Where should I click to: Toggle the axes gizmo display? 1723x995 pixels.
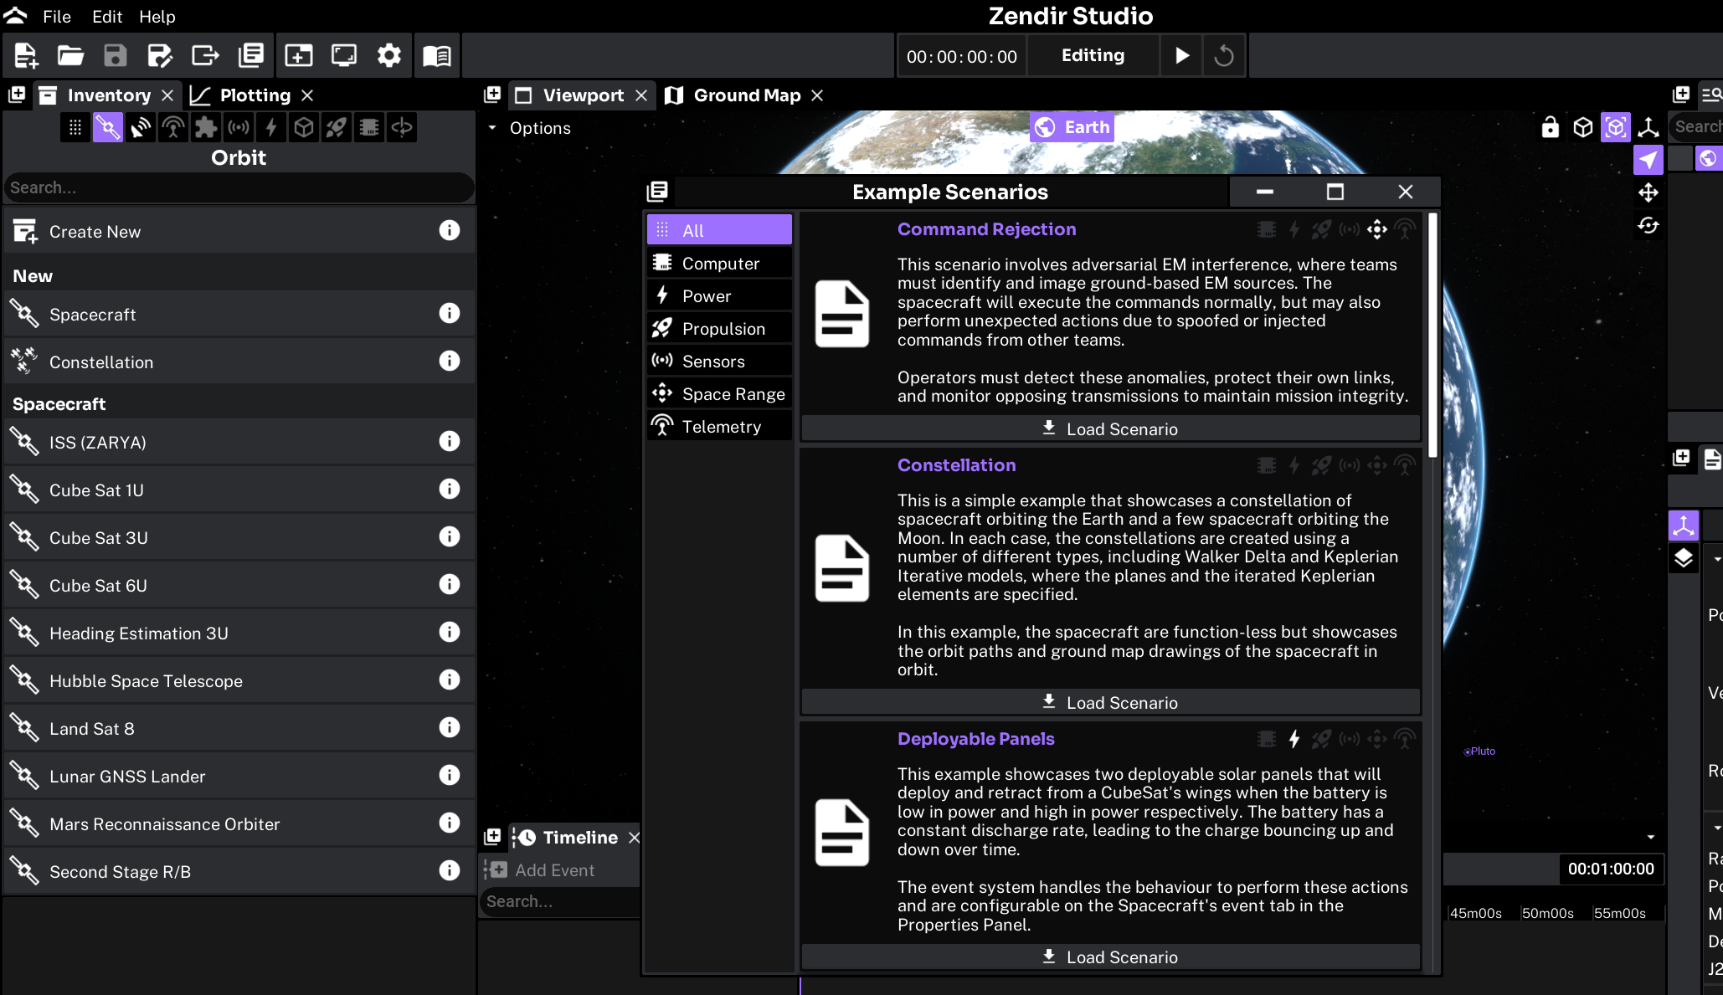pos(1648,127)
